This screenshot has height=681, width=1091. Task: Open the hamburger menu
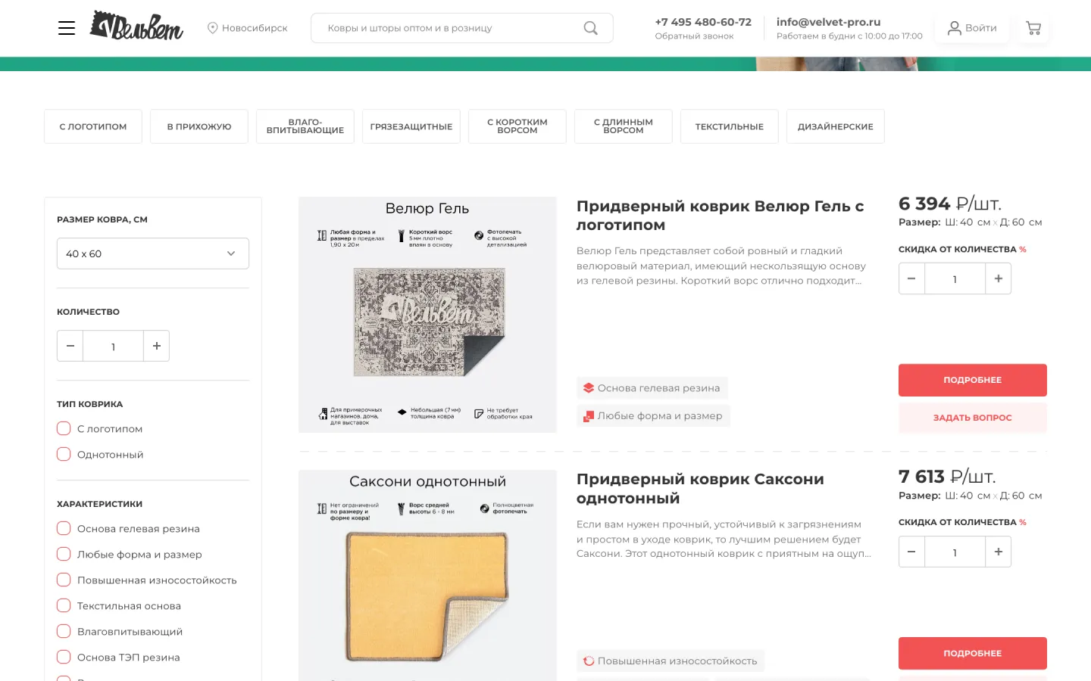[x=67, y=28]
